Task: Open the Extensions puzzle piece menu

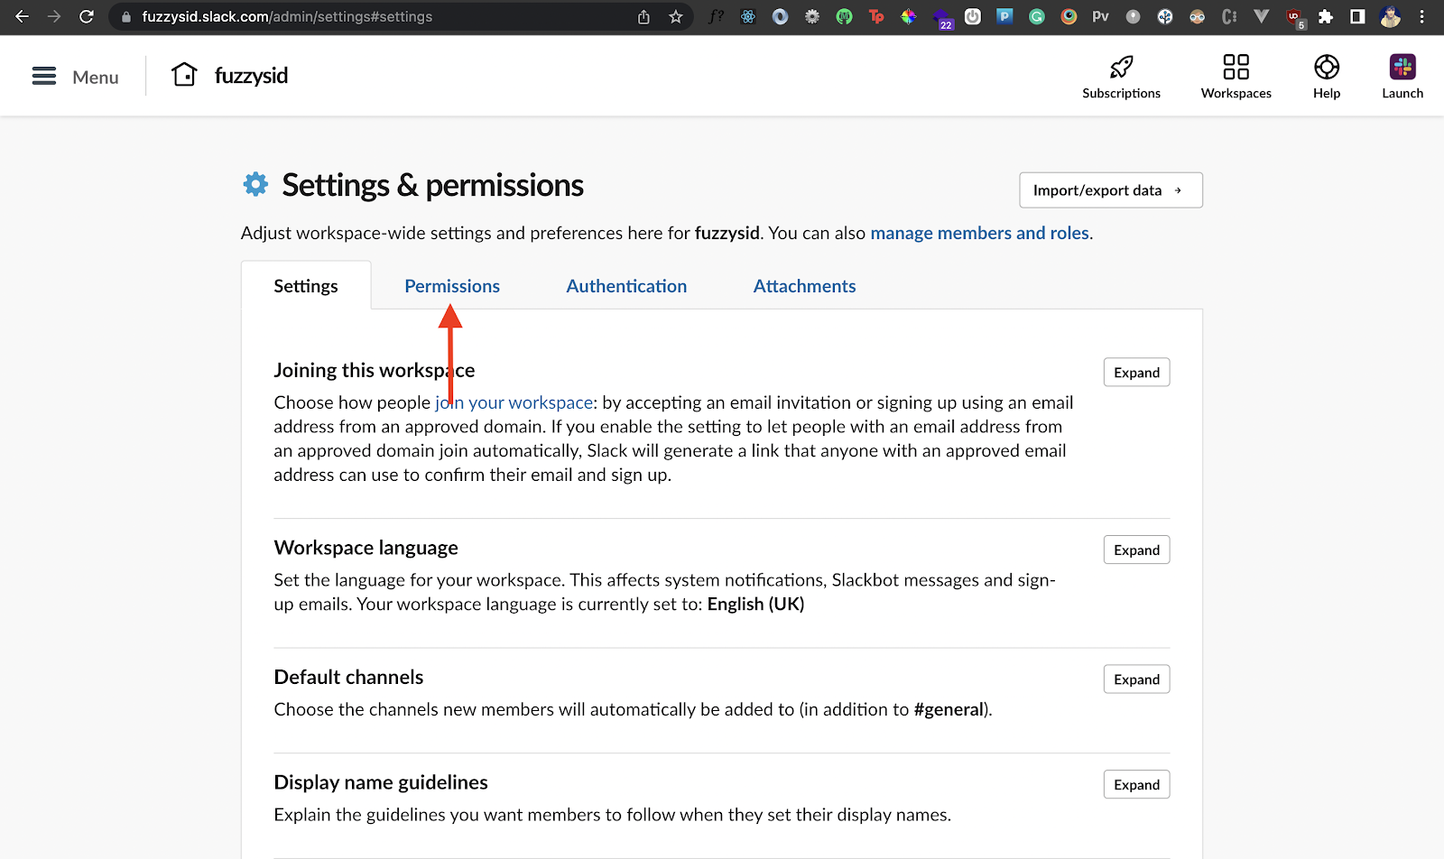Action: pyautogui.click(x=1326, y=16)
